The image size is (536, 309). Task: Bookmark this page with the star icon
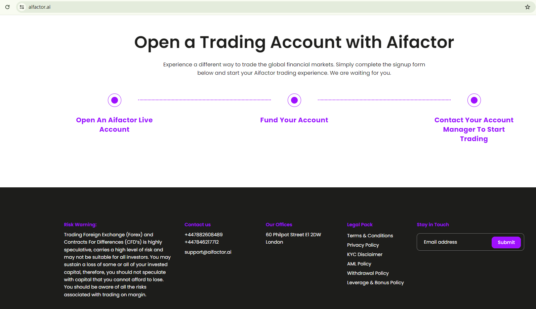pos(528,7)
